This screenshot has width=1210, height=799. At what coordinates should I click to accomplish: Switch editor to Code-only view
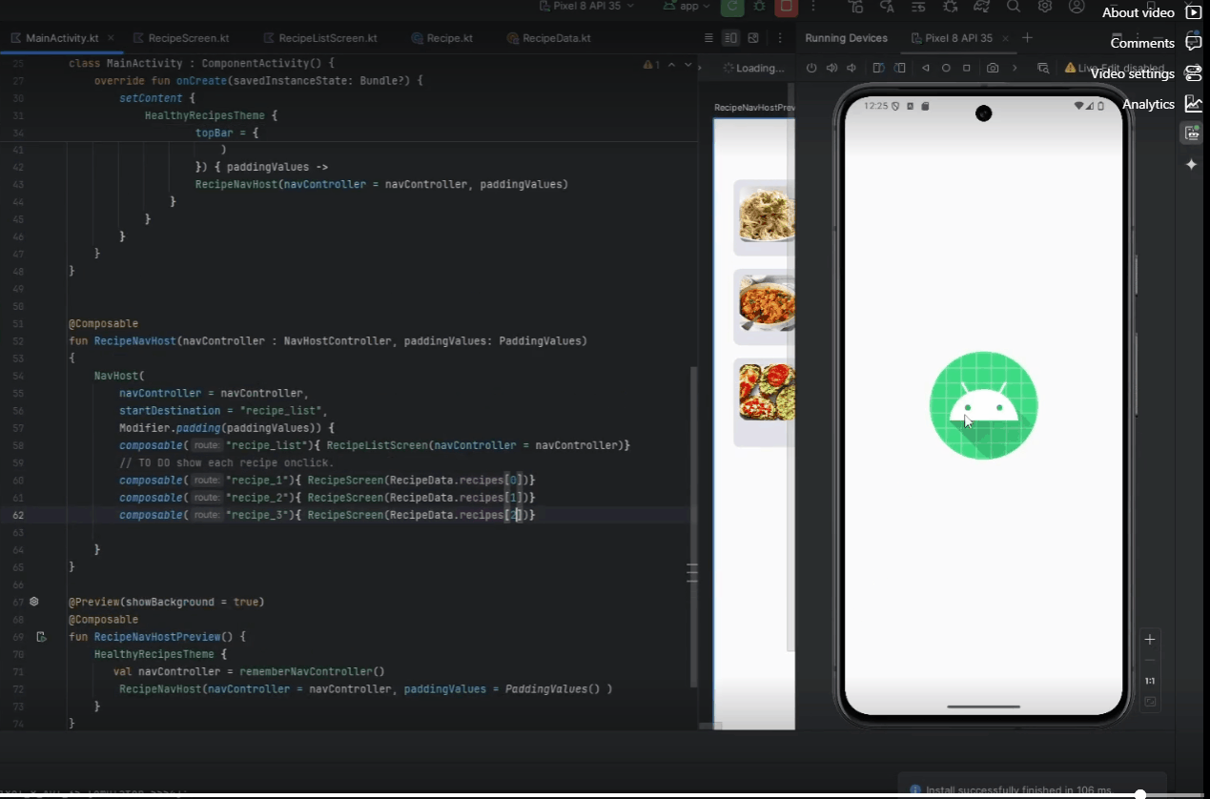(x=708, y=38)
